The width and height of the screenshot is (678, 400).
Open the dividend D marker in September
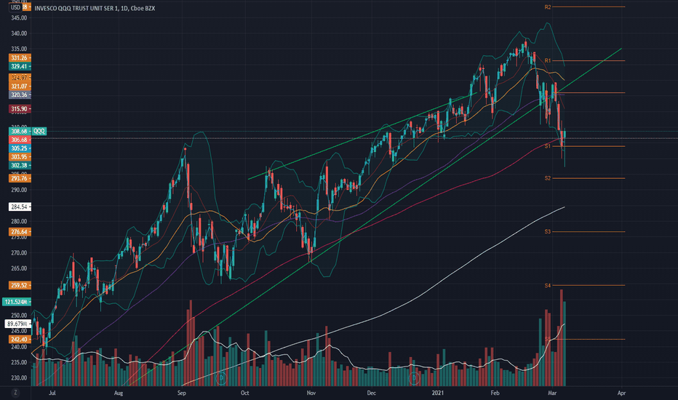[221, 378]
